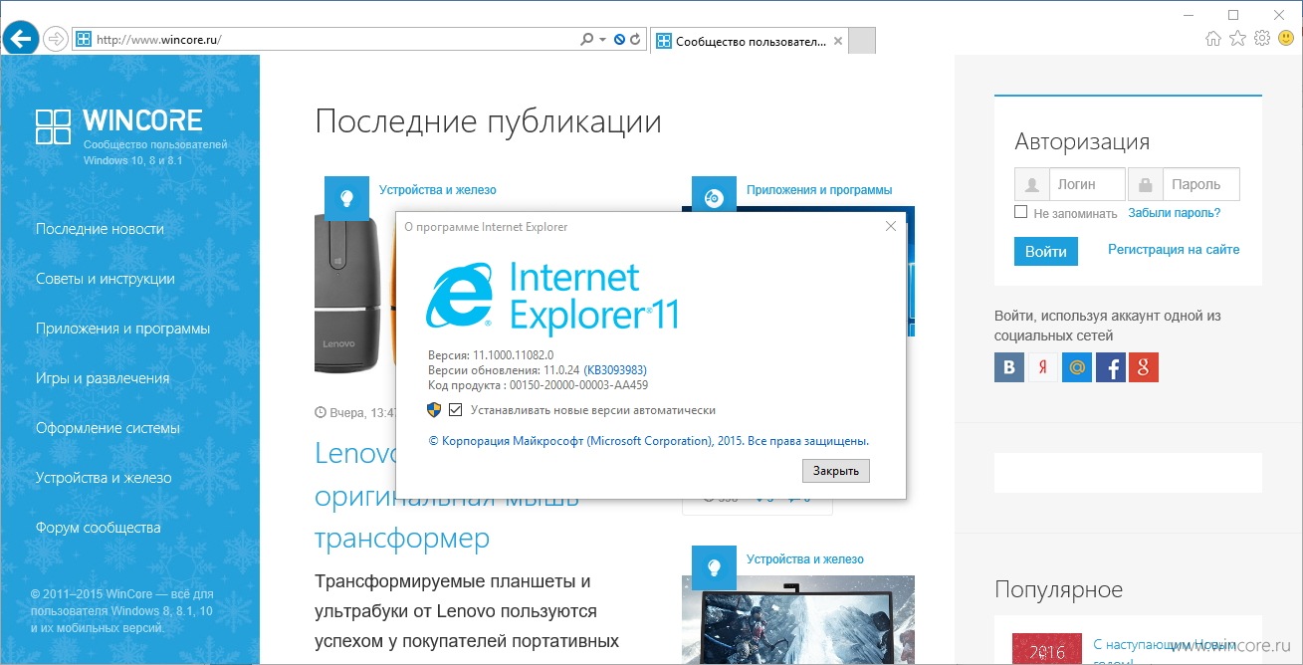This screenshot has width=1303, height=665.
Task: Sign in with VKontakte icon
Action: [1009, 367]
